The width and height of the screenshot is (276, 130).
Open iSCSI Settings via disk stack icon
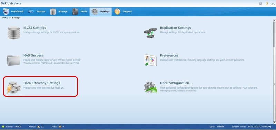14,33
